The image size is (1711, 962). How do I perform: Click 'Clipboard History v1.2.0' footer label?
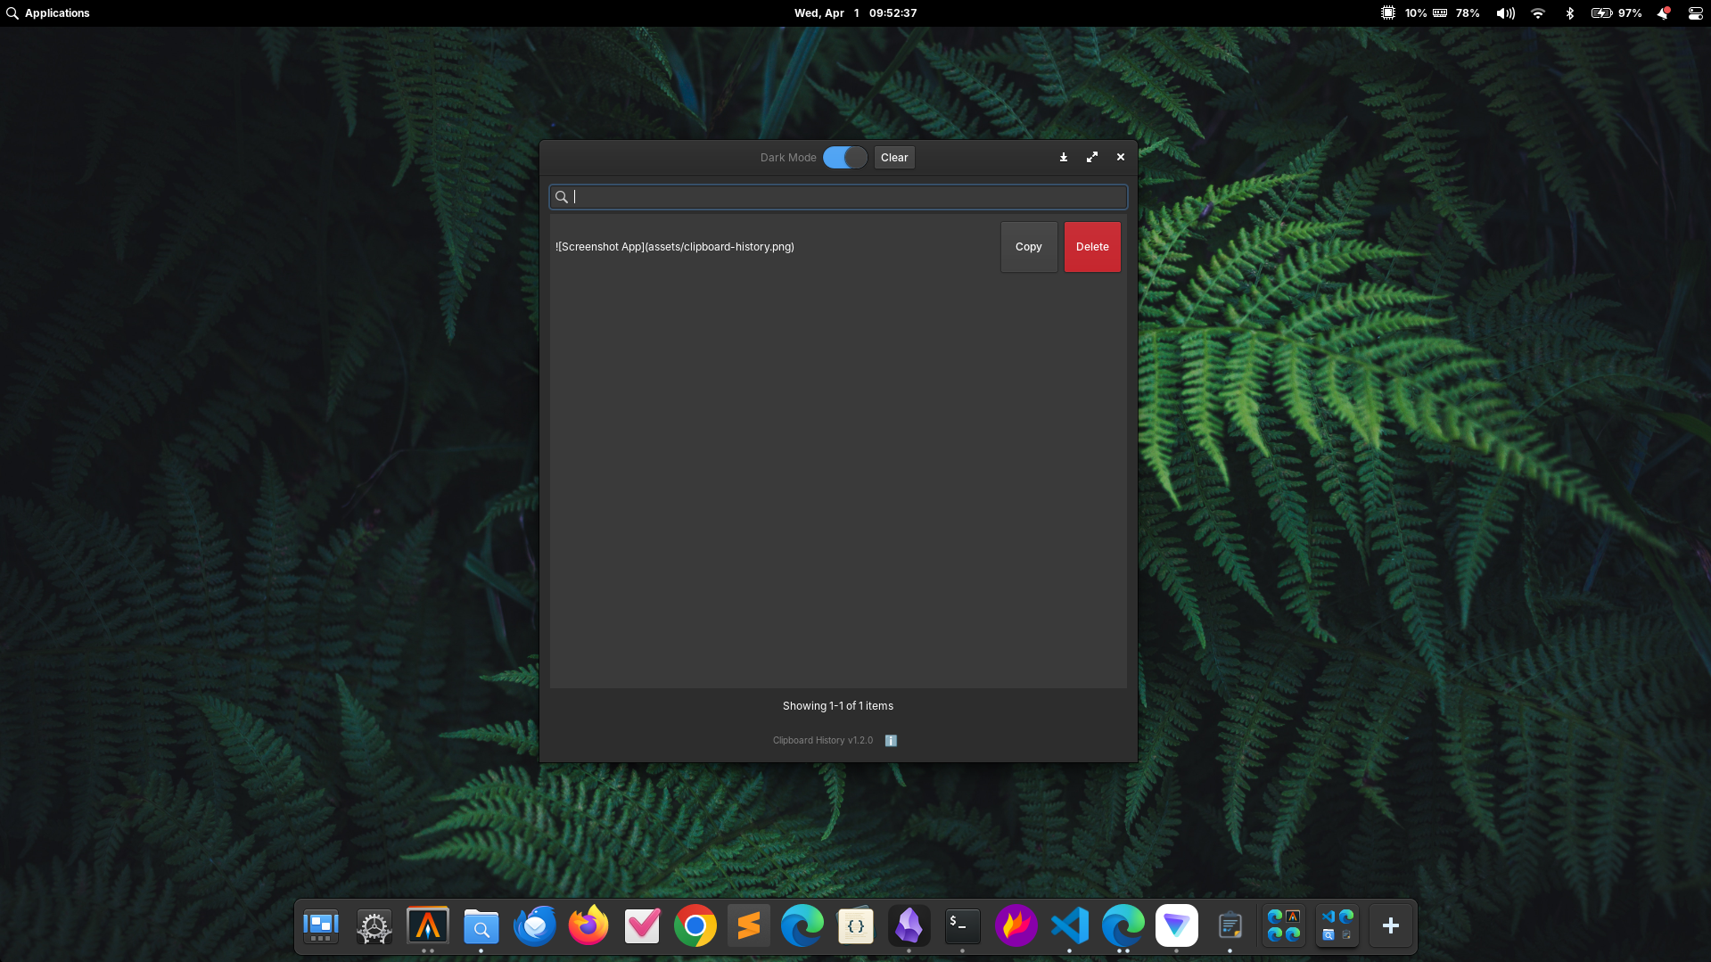coord(823,741)
